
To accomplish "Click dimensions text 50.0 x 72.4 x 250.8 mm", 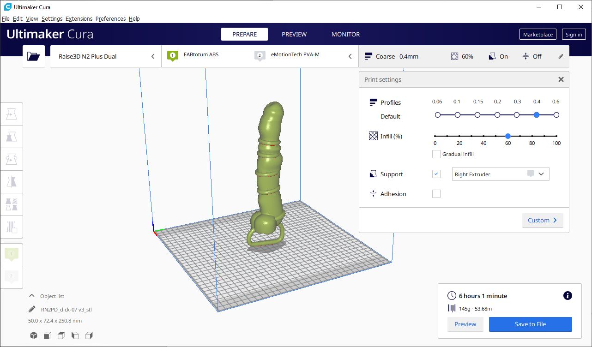I will click(55, 321).
